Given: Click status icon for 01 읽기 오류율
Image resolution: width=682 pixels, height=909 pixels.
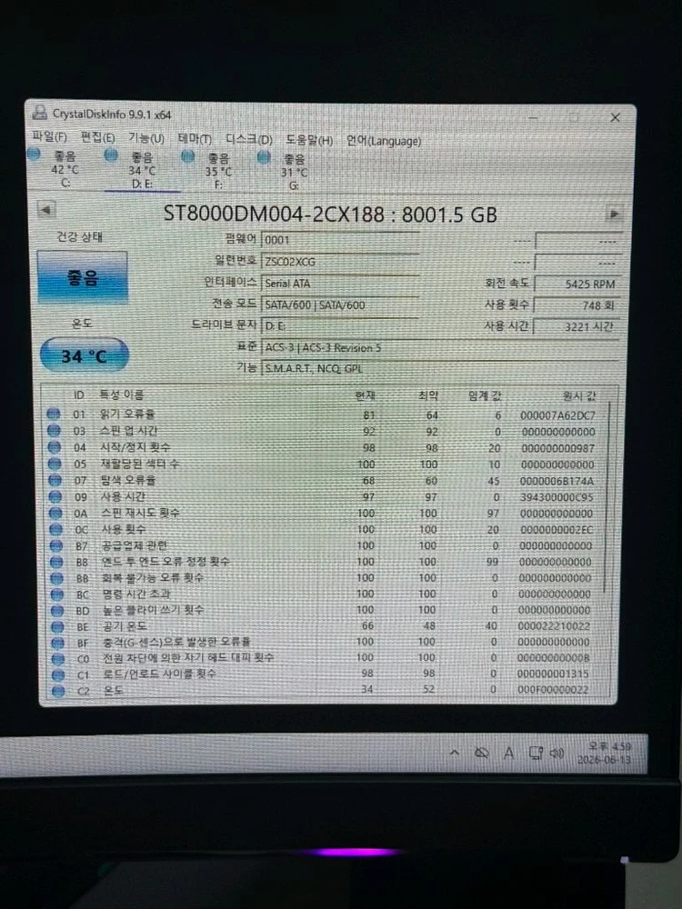Looking at the screenshot, I should tap(54, 414).
